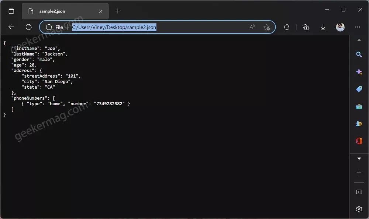
Task: Open the Downloads arrow icon
Action: coord(323,27)
